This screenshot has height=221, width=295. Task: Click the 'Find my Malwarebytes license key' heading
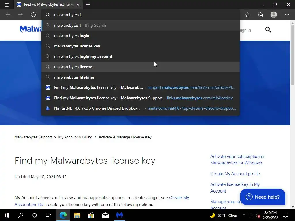pyautogui.click(x=85, y=161)
